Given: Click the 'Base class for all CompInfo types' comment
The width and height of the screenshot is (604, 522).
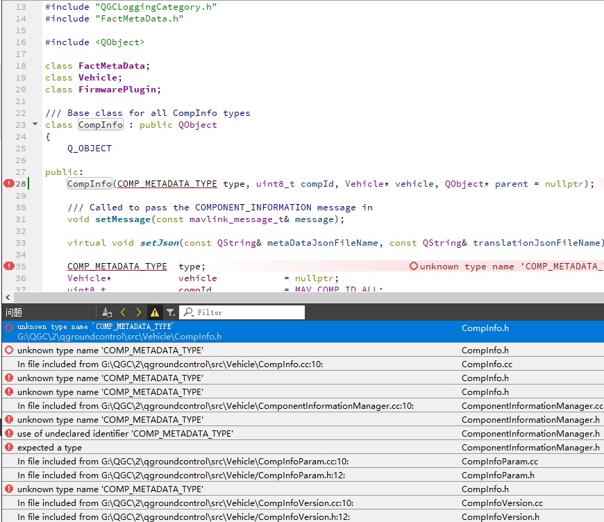Looking at the screenshot, I should tap(148, 113).
